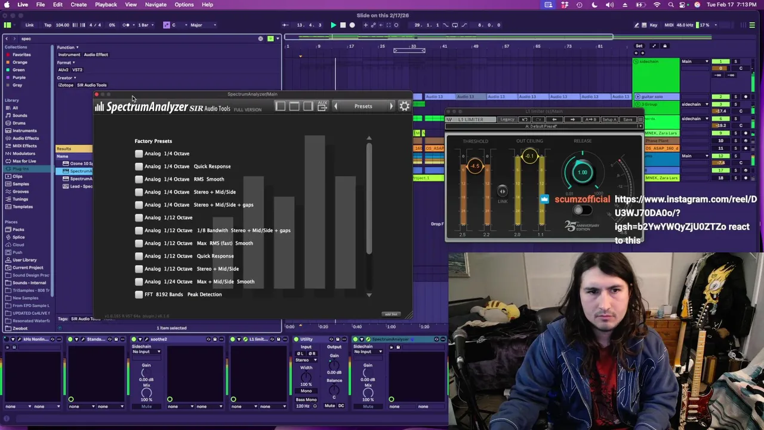Open Splice in Places
This screenshot has width=764, height=430.
(18, 237)
